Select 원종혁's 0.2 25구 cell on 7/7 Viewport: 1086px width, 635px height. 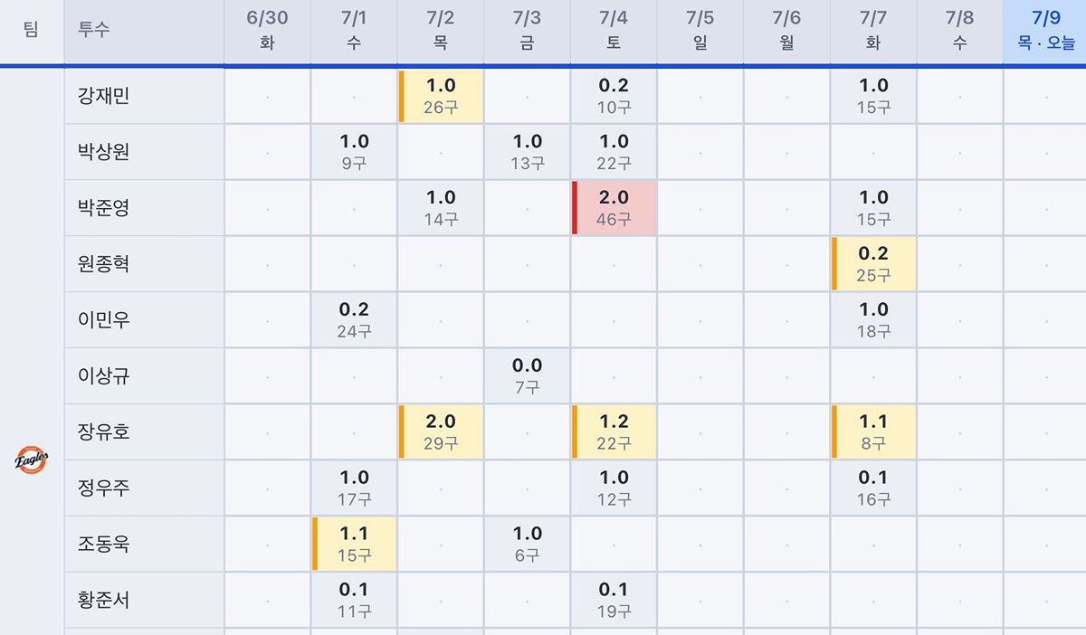(873, 264)
